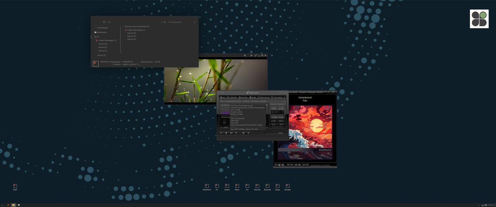Launch Arc from the desktop
Viewport: 496px width, 207px height.
pyautogui.click(x=247, y=187)
